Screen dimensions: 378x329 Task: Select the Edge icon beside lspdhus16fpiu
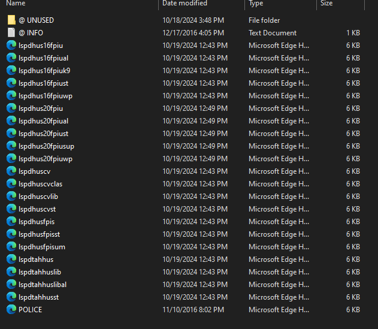(x=11, y=46)
